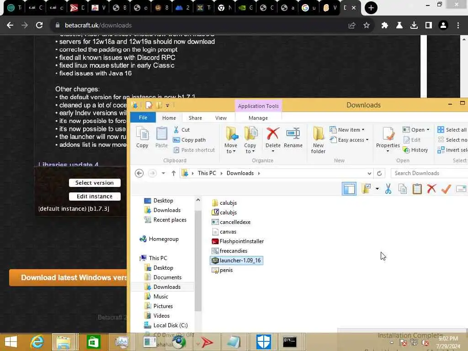Create a New folder from the ribbon
468x351 pixels.
318,140
